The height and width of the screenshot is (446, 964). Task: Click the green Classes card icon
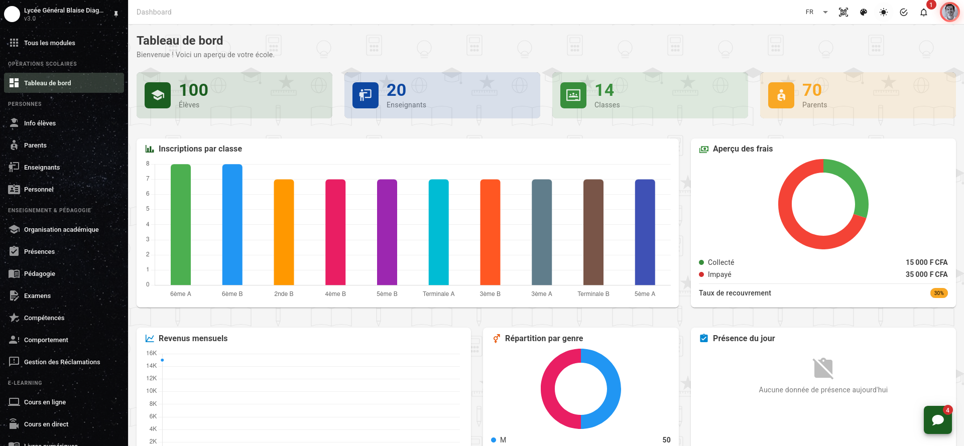[x=573, y=95]
